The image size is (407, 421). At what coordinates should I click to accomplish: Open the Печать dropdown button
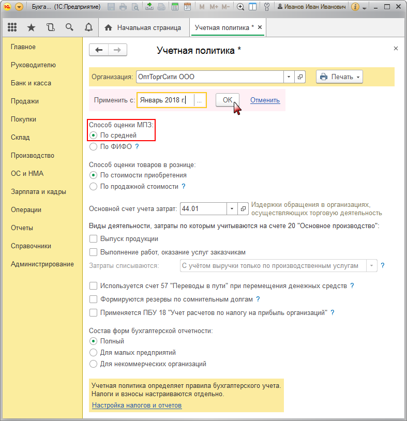[x=339, y=77]
